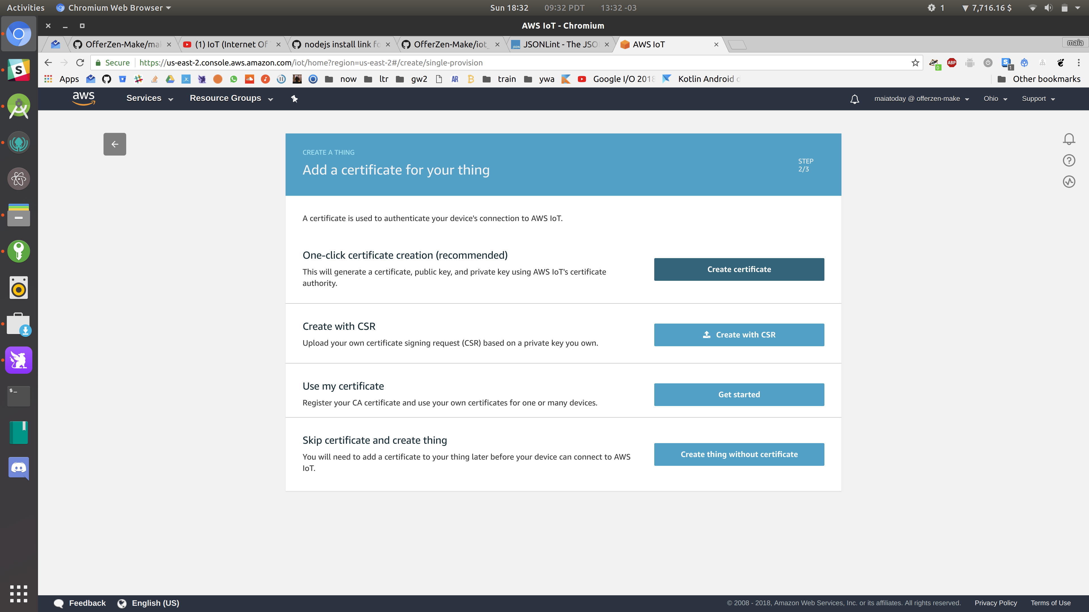
Task: Open the Kotlin Android bookmark
Action: coord(701,79)
